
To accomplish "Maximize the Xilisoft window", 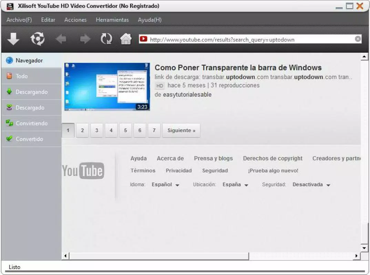I will pos(349,6).
